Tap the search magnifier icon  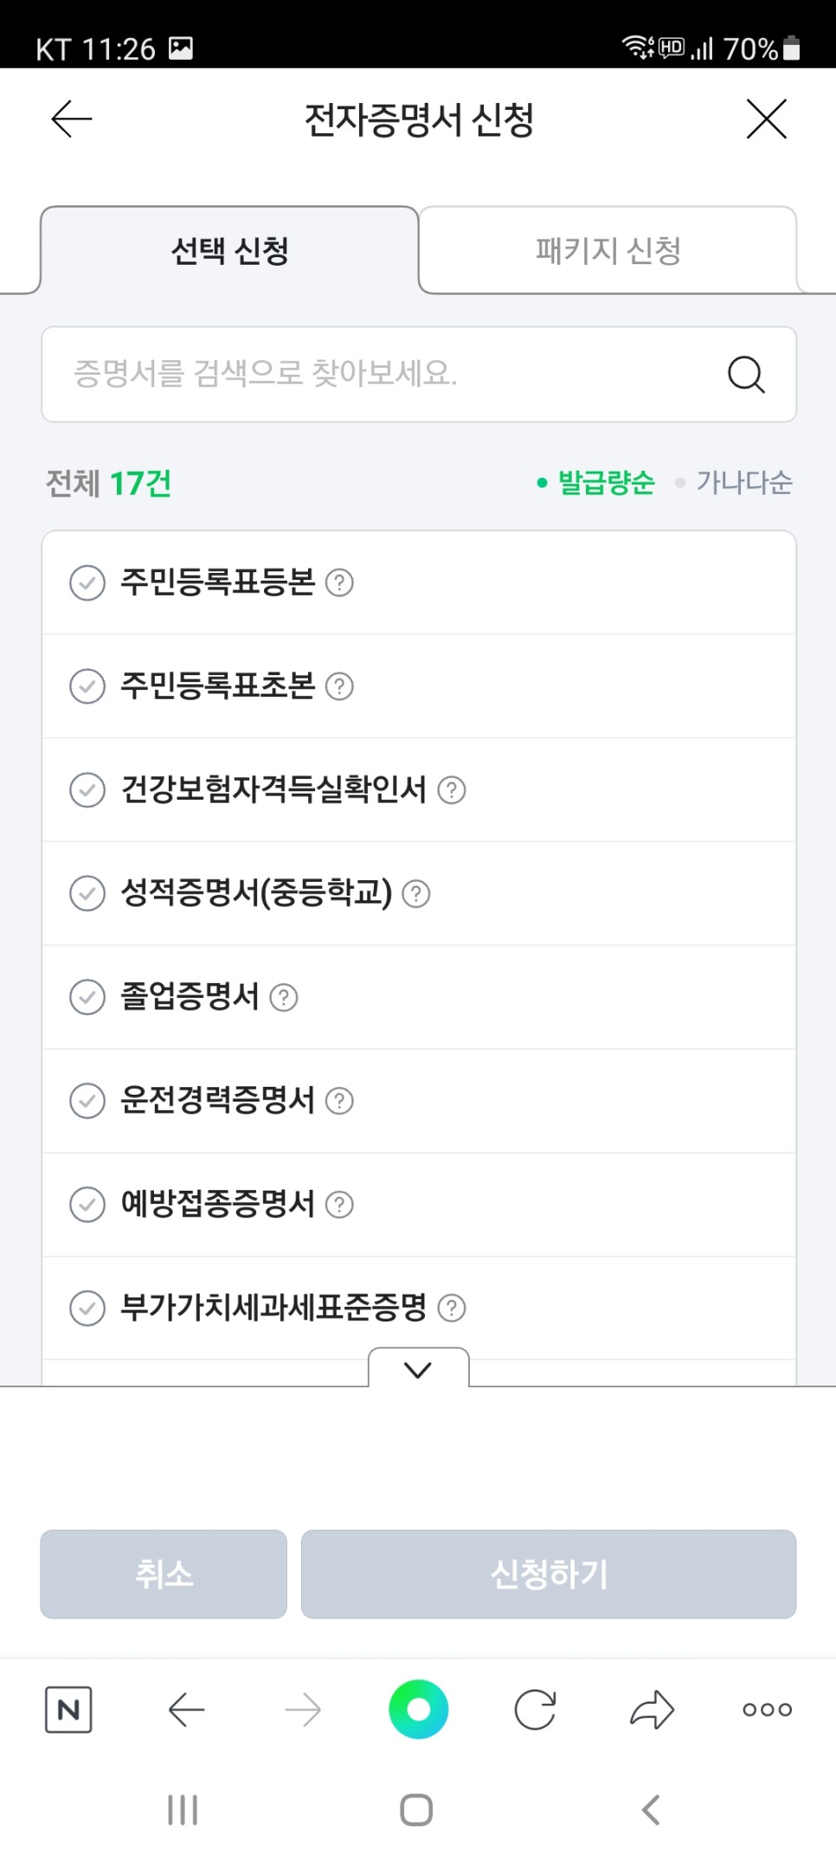coord(745,375)
